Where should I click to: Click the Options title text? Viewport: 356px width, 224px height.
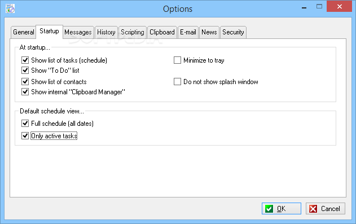pyautogui.click(x=178, y=9)
